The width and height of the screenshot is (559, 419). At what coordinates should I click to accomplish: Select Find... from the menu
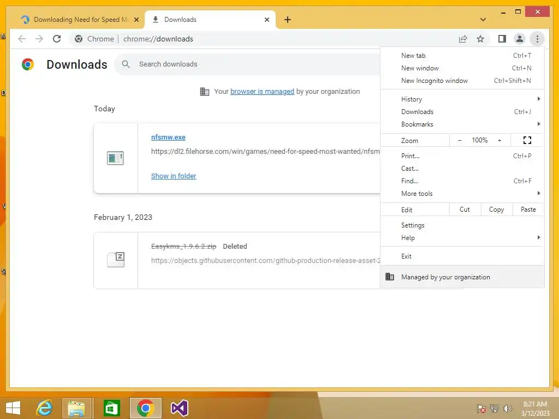click(x=462, y=181)
